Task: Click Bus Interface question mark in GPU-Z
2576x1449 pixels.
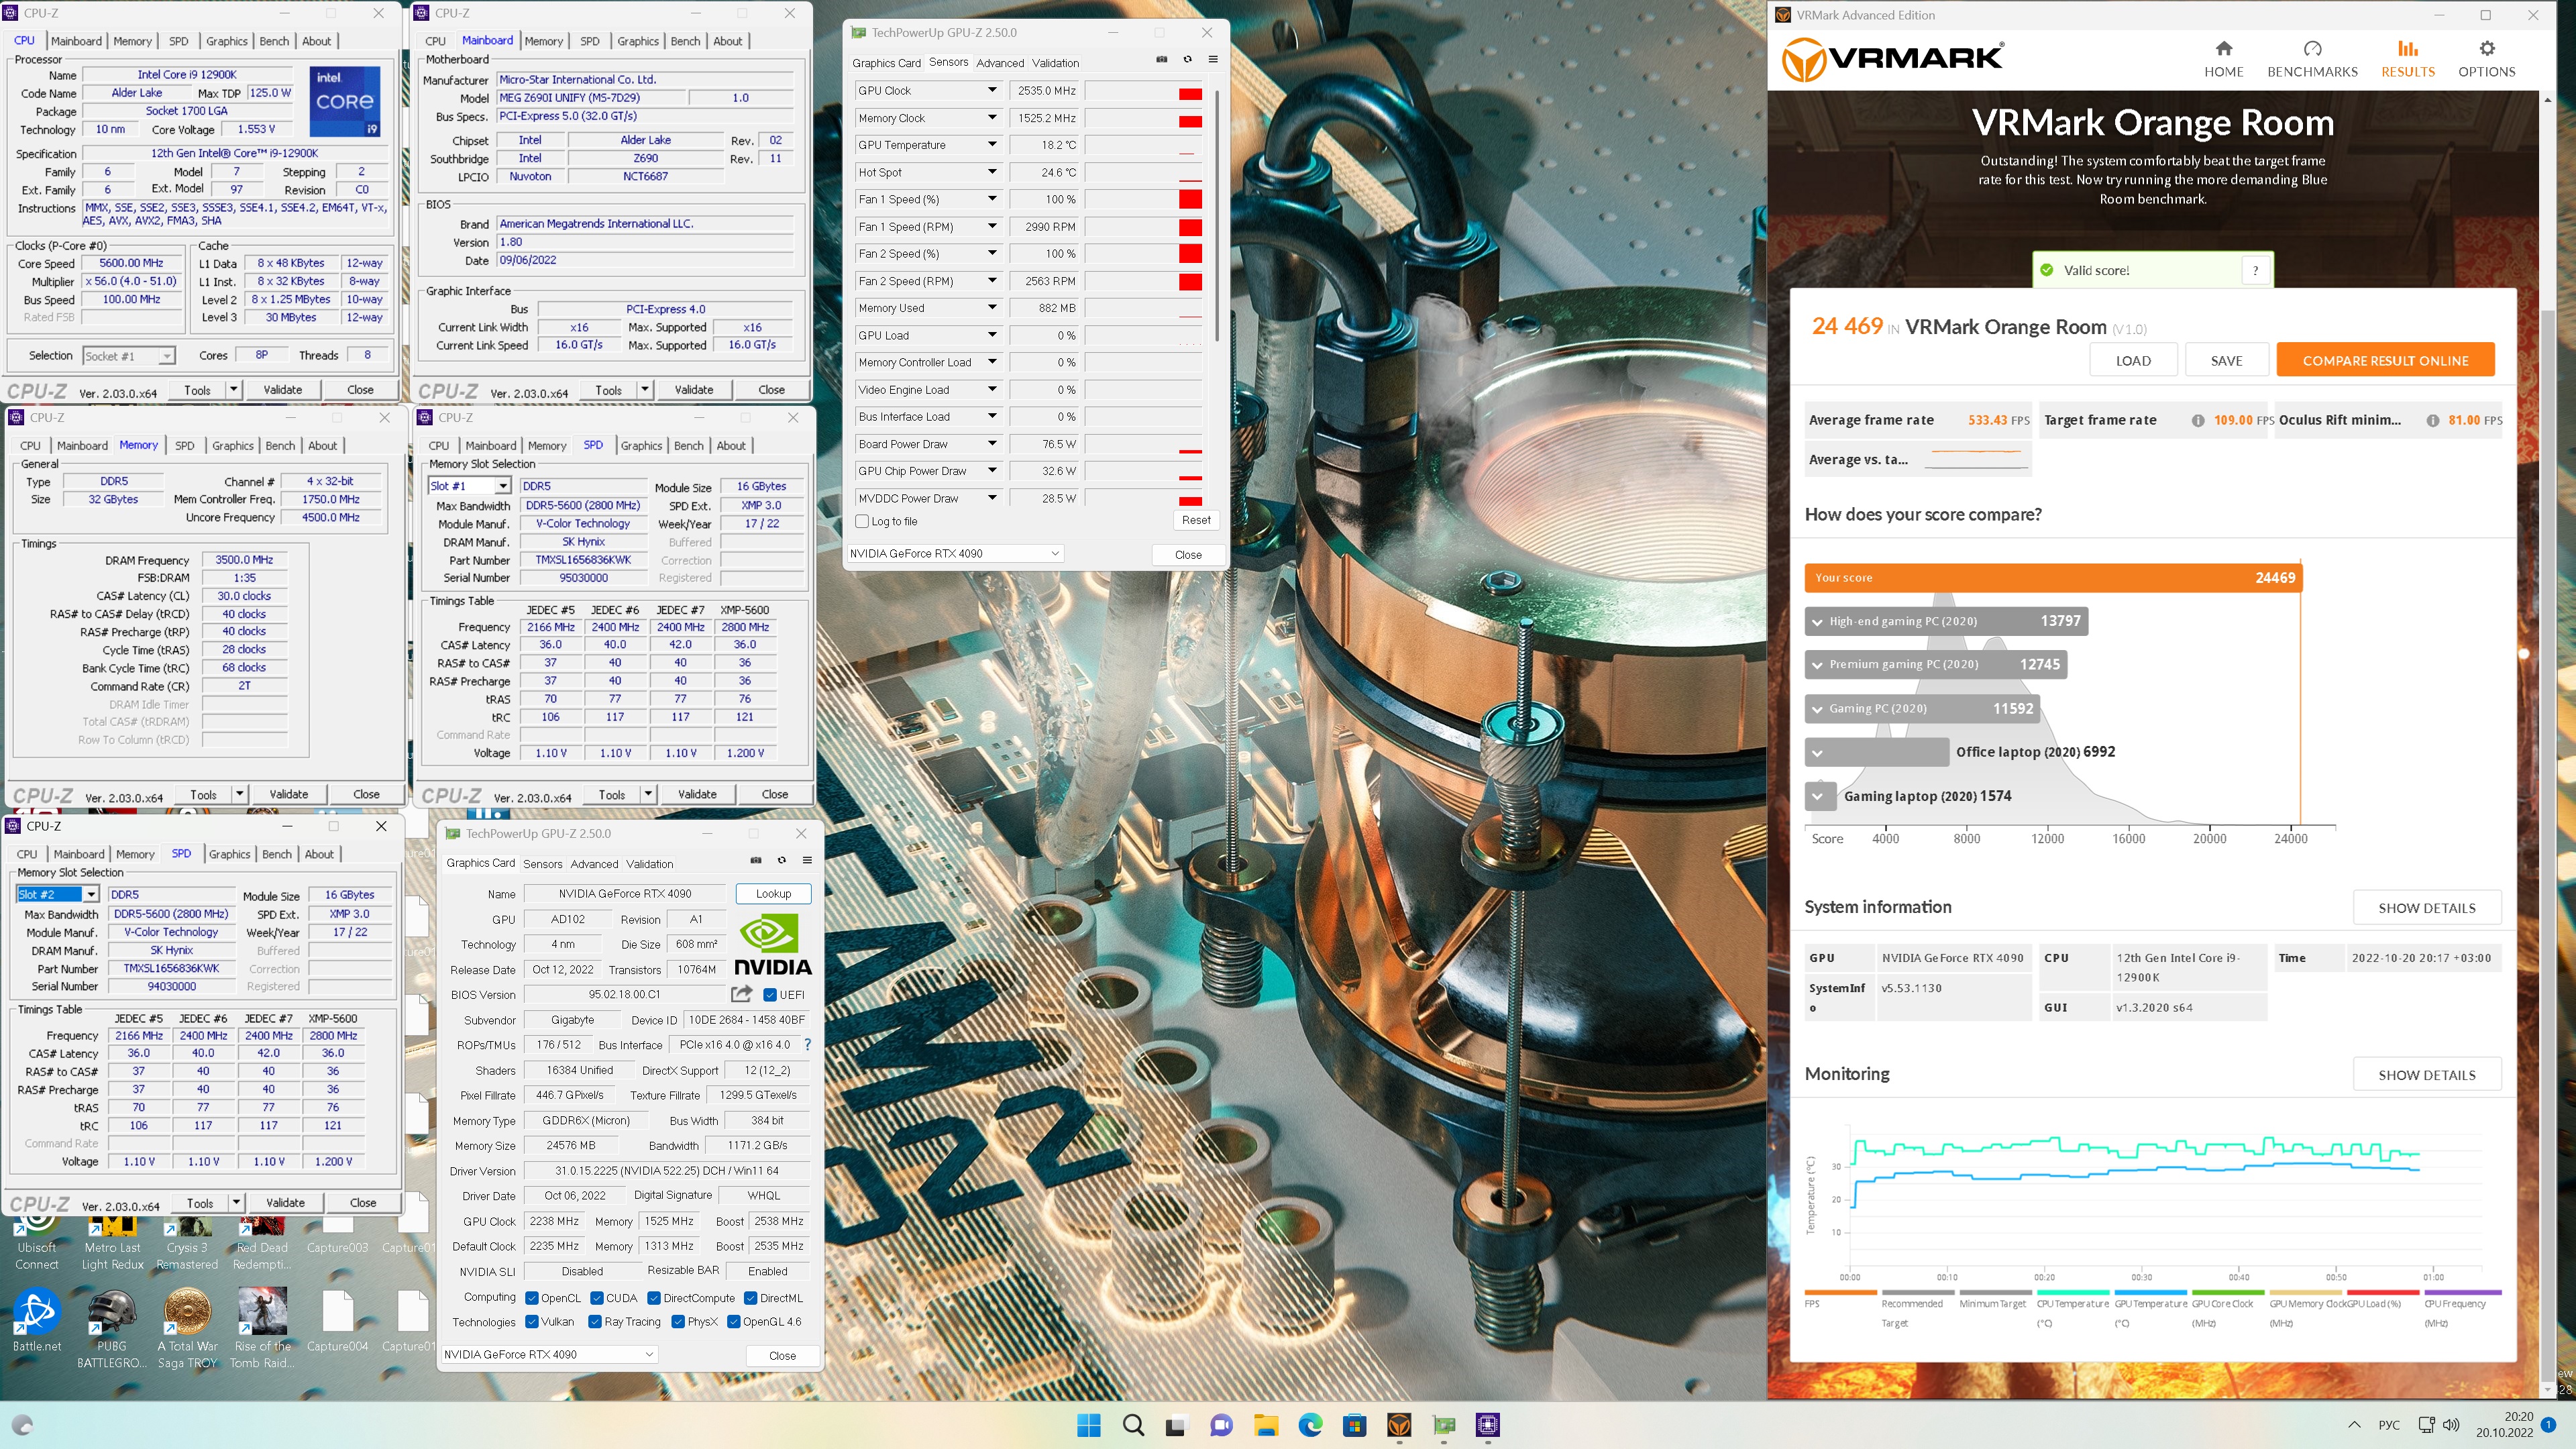Action: (807, 1044)
